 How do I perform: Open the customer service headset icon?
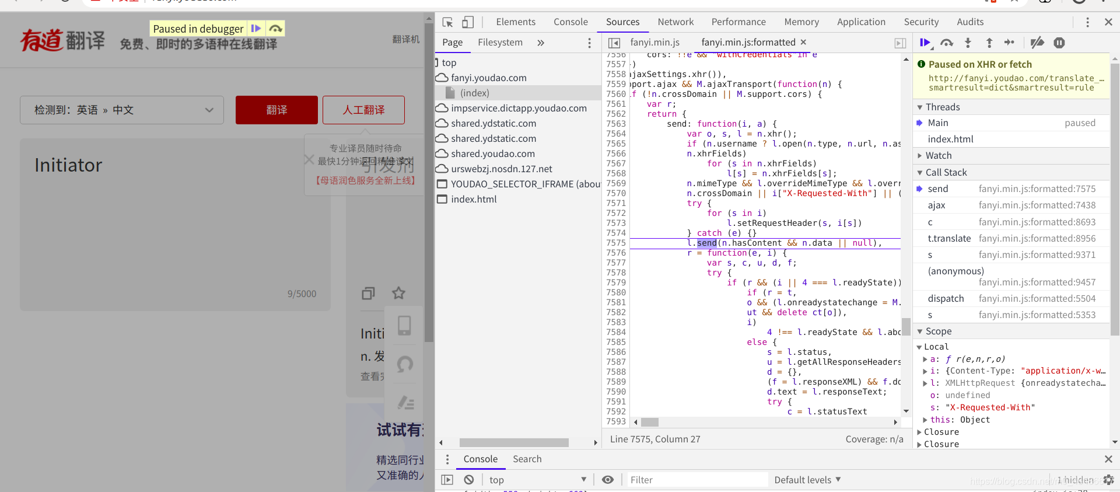pyautogui.click(x=404, y=364)
